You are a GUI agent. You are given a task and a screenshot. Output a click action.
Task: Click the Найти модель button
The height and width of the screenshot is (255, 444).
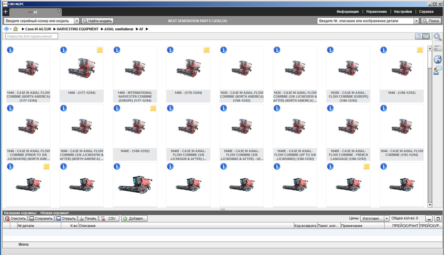(x=98, y=21)
